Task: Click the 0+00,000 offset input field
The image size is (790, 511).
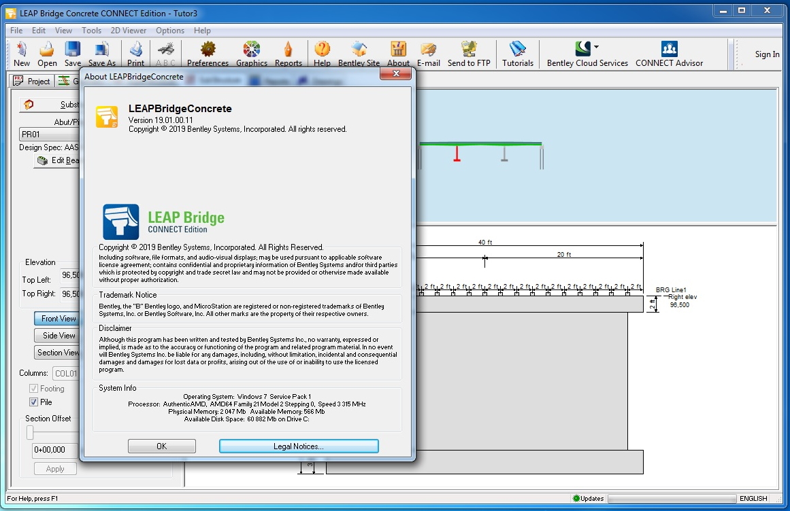Action: tap(55, 450)
